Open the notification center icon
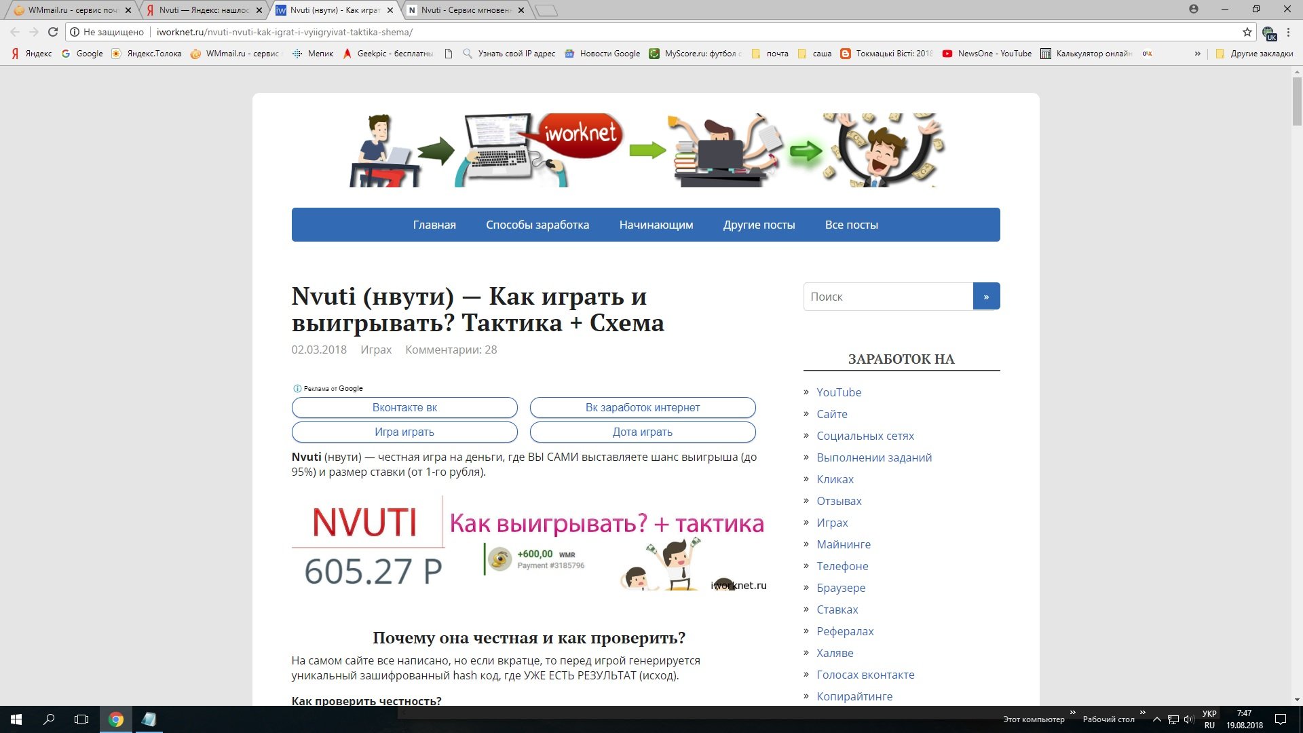The width and height of the screenshot is (1303, 733). (x=1281, y=719)
